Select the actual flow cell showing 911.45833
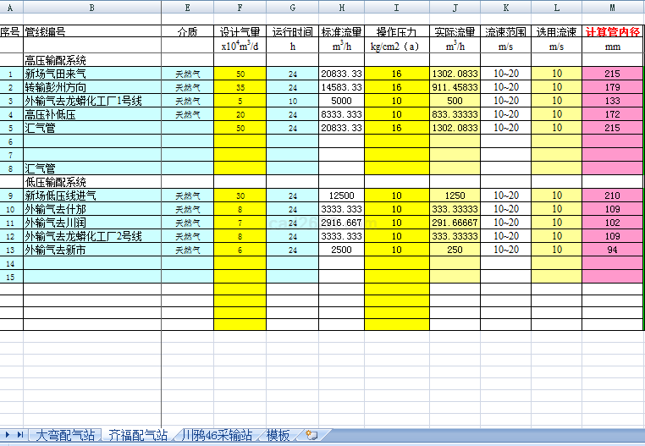Screen dimensions: 645x446 [455, 87]
